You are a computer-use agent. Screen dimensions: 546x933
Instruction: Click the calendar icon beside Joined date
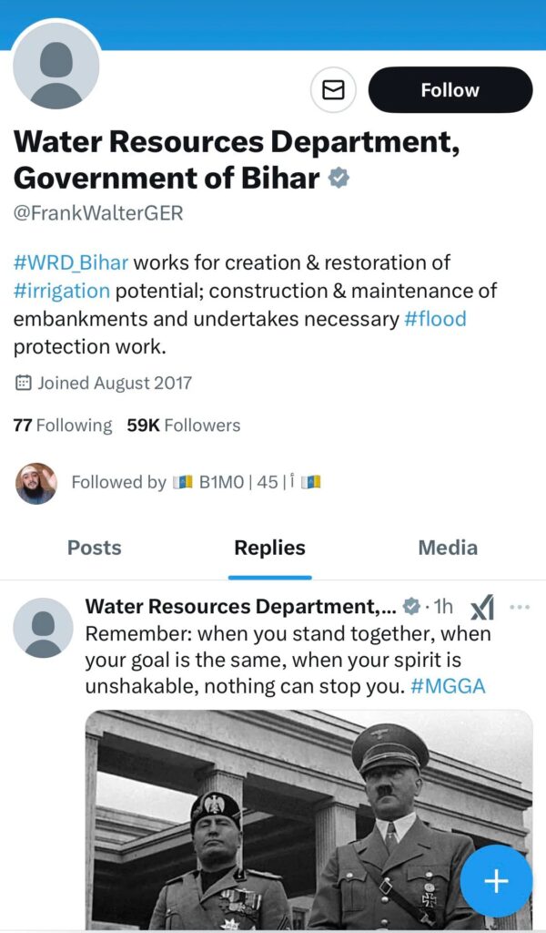coord(24,383)
